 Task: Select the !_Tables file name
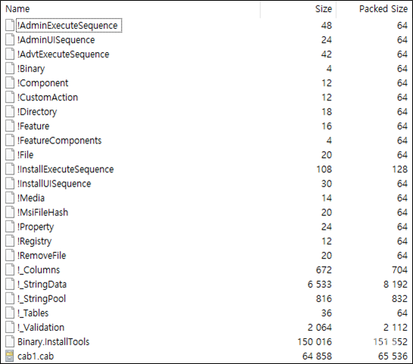click(x=33, y=313)
